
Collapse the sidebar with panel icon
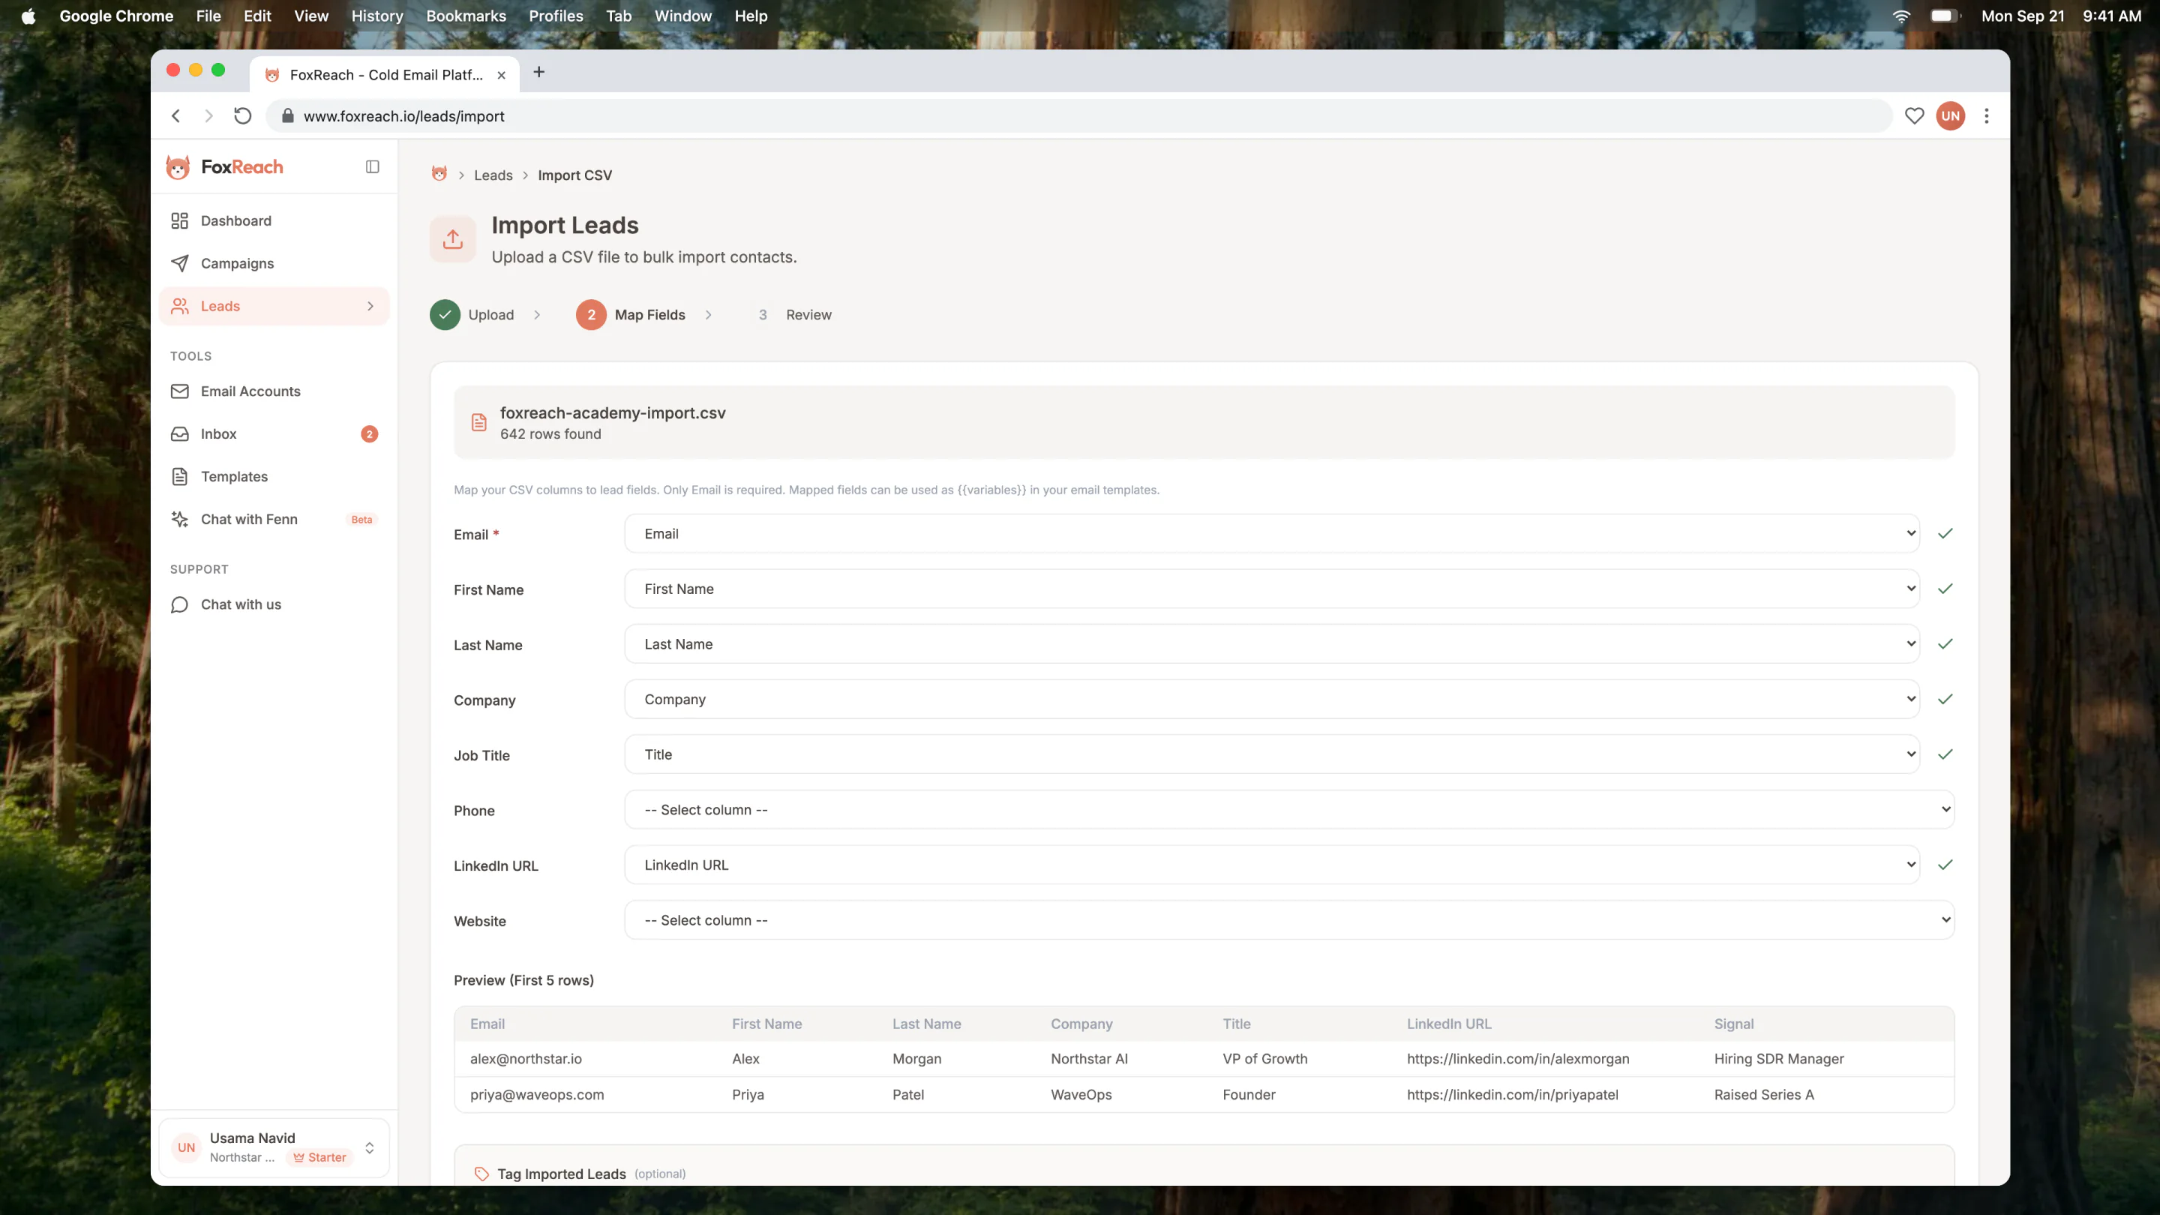pos(372,166)
